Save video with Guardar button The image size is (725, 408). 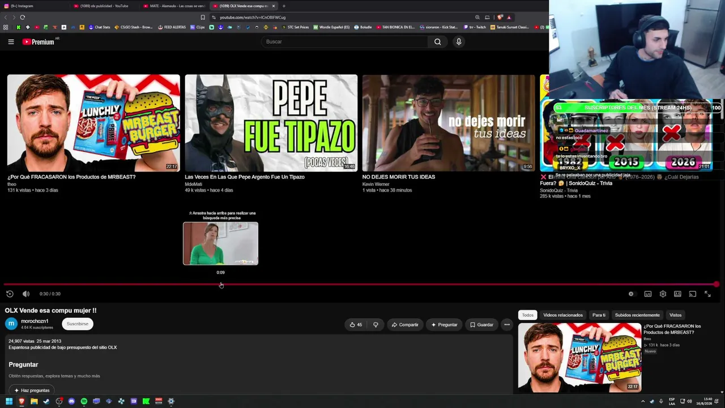tap(481, 325)
